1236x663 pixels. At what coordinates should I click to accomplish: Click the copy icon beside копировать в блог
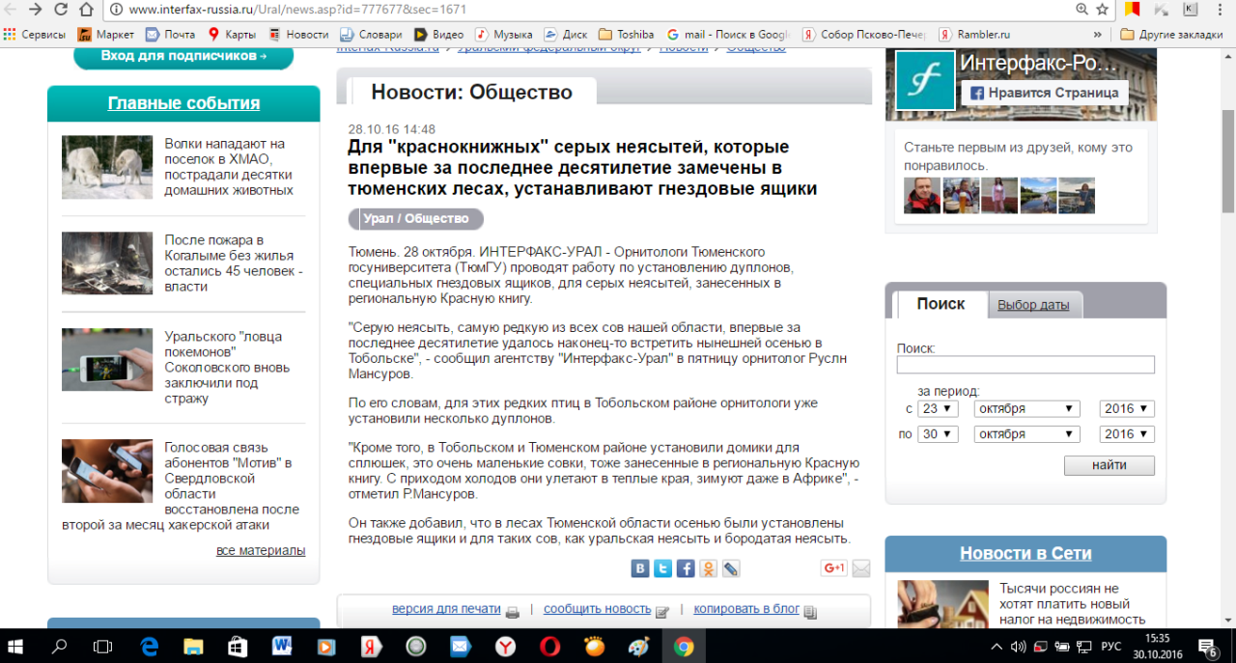[810, 611]
